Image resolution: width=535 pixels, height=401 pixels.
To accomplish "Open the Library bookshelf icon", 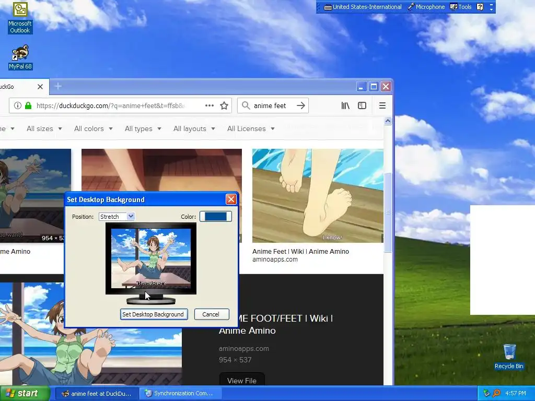I will click(x=345, y=105).
